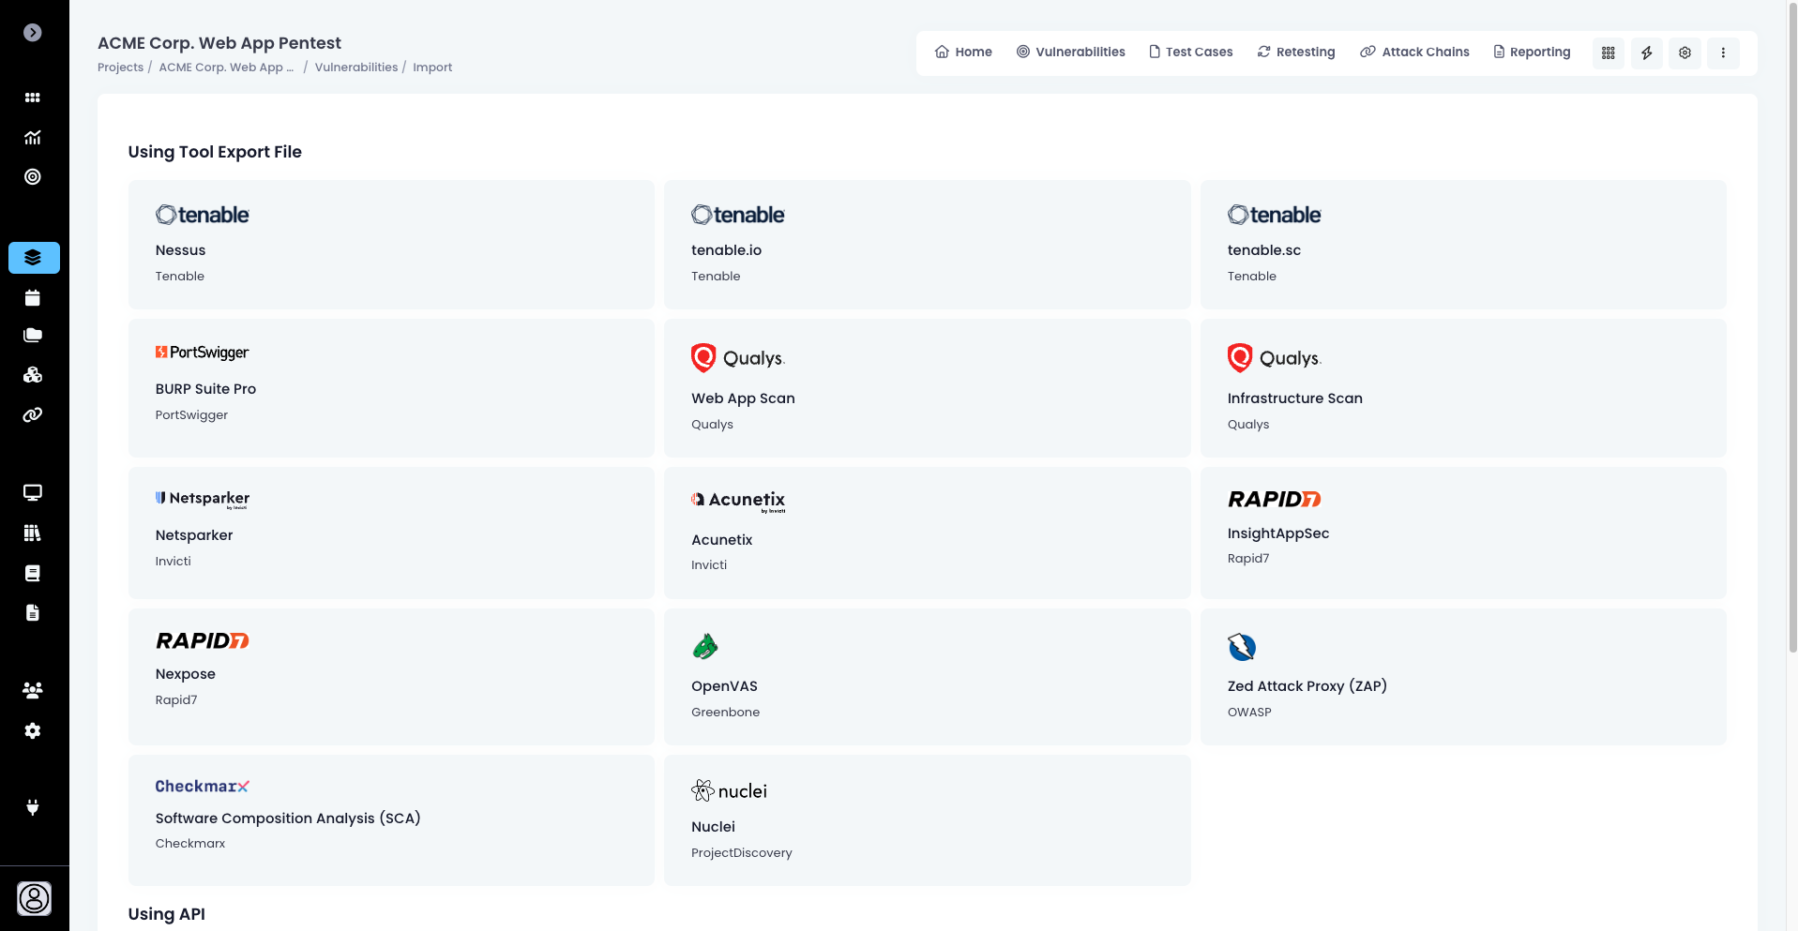Open the users group icon in the sidebar
This screenshot has width=1798, height=931.
click(x=33, y=691)
